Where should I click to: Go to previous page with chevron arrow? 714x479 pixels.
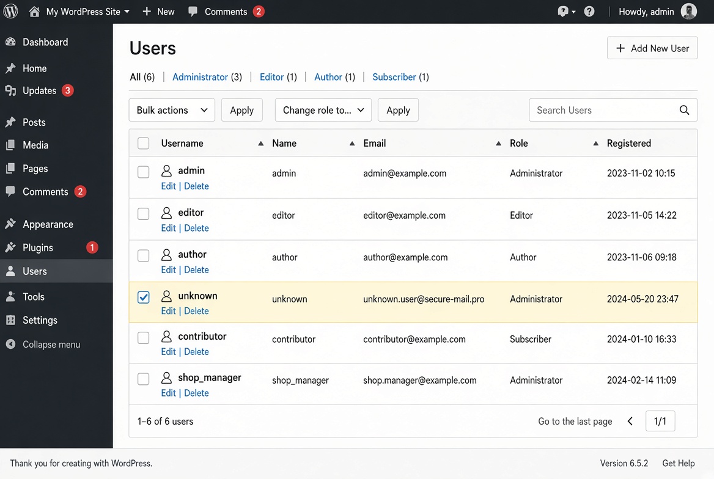[630, 421]
